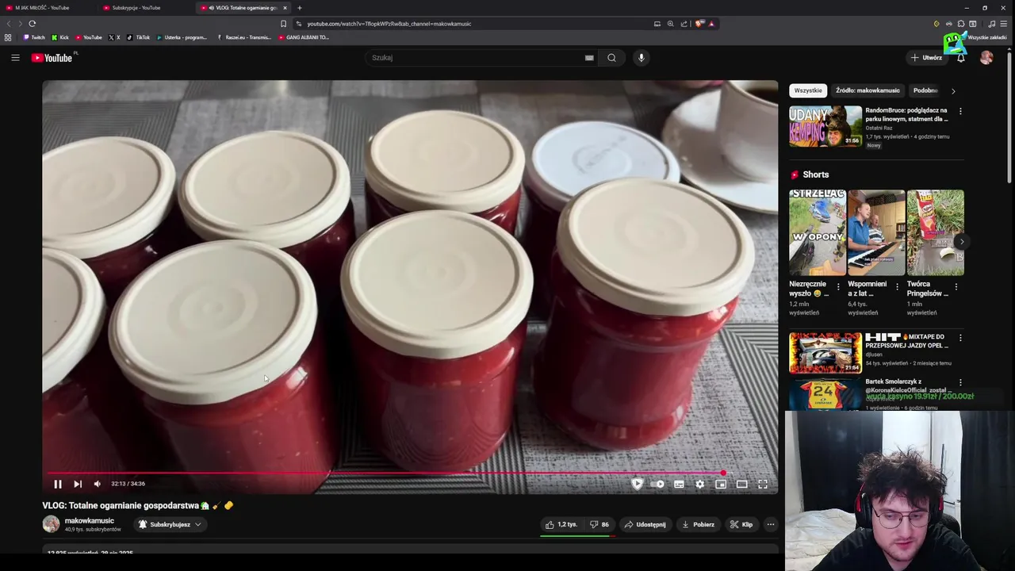Open the YouTube hamburger guide menu
The width and height of the screenshot is (1015, 571).
point(15,57)
